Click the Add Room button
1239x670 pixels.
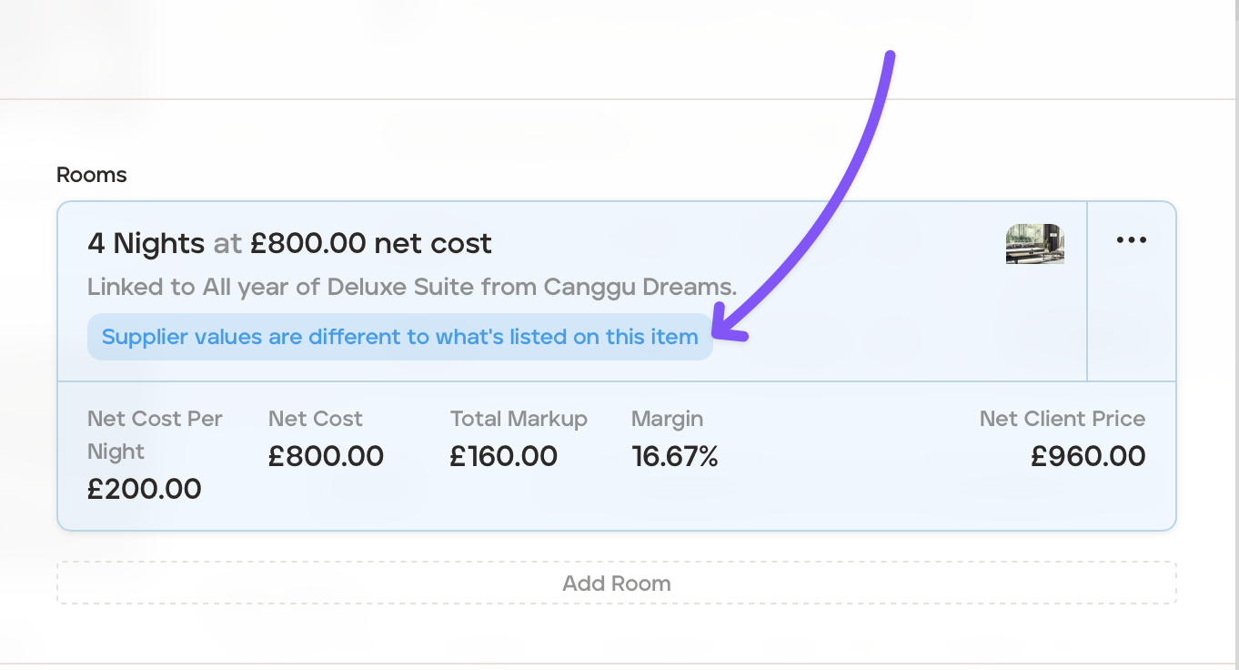point(616,584)
